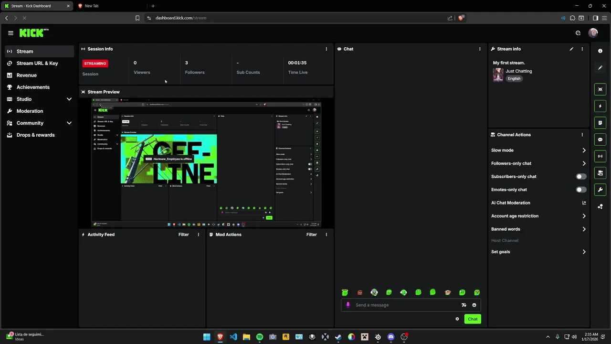Viewport: 611px width, 344px height.
Task: Toggle the document notes widget icon in sidebar
Action: pyautogui.click(x=600, y=123)
